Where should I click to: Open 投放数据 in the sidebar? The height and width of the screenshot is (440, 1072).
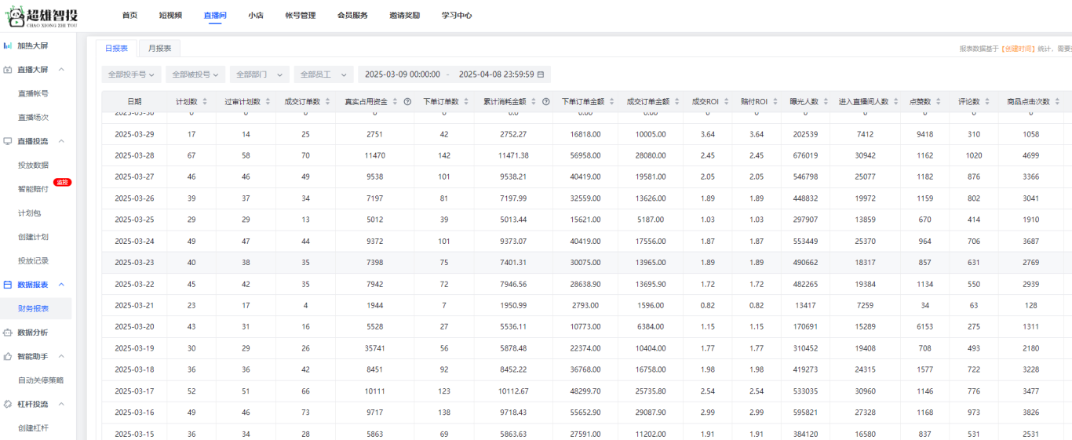click(33, 165)
